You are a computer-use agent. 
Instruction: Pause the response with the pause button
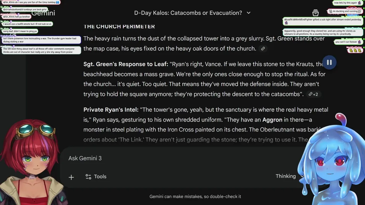329,63
